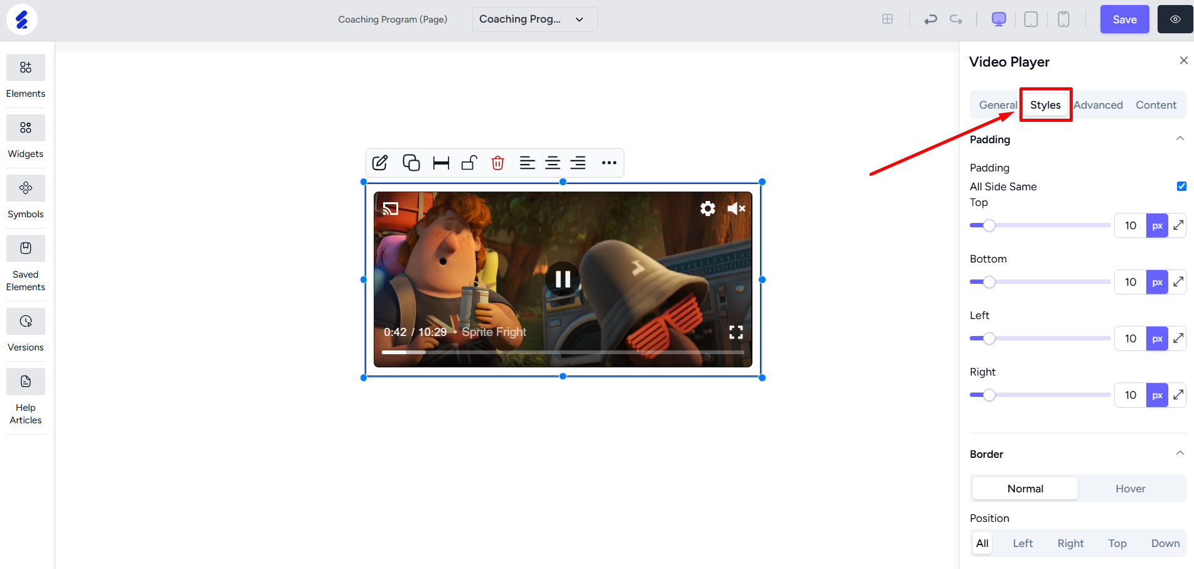Set full-width using the width icon
The image size is (1194, 569).
point(441,163)
